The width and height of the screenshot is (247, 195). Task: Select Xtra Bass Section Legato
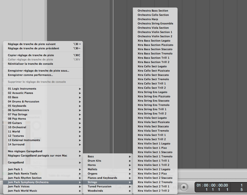click(155, 41)
